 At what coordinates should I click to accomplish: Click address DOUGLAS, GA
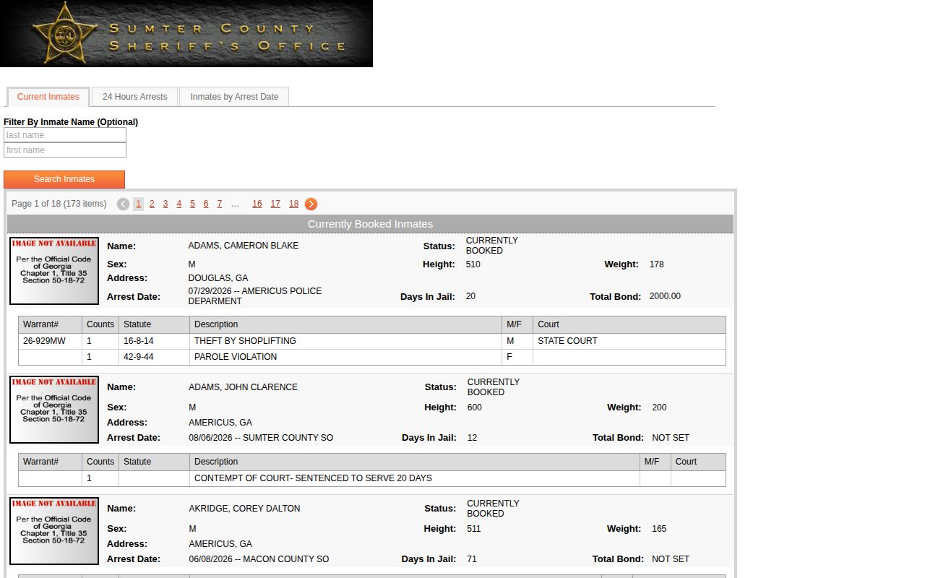tap(218, 278)
